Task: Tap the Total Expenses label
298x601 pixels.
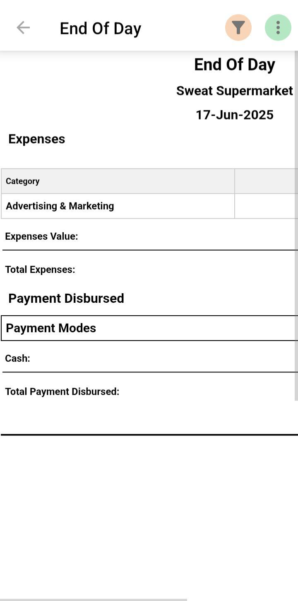Action: click(x=40, y=270)
